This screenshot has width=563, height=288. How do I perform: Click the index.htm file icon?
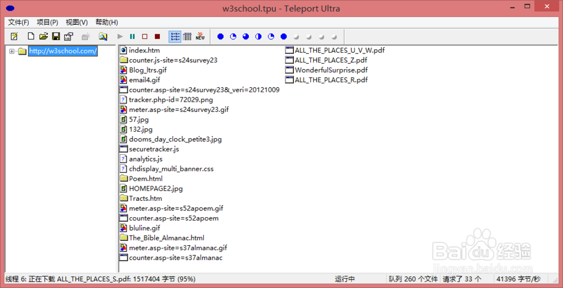point(123,50)
